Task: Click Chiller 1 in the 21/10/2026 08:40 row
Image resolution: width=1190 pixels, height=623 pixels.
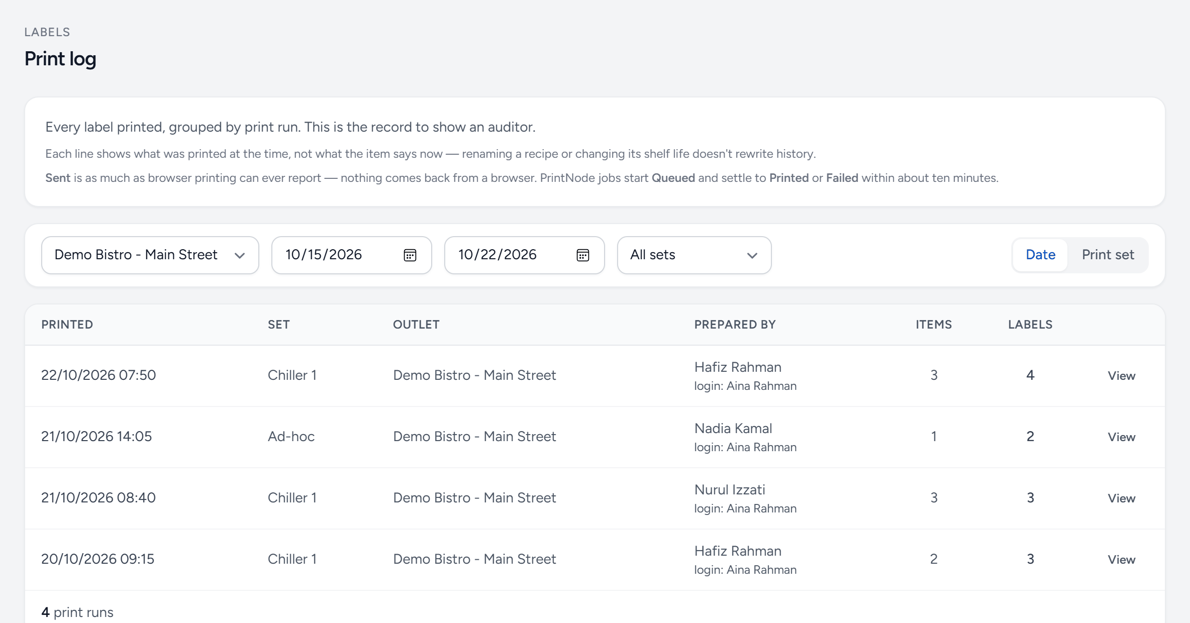Action: 292,497
